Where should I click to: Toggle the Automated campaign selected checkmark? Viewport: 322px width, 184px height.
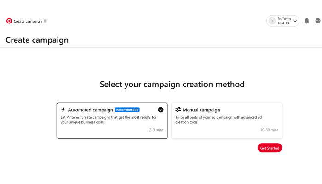click(x=161, y=109)
